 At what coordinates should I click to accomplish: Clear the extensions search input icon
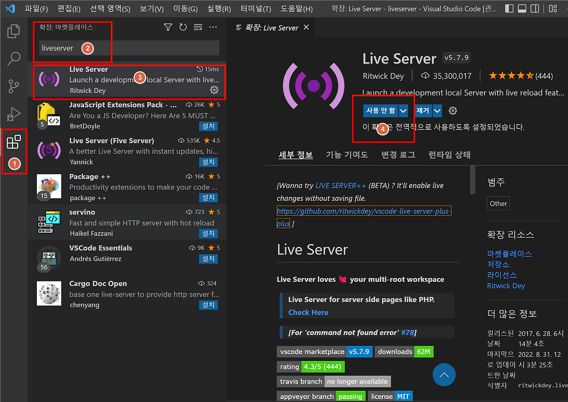(197, 27)
